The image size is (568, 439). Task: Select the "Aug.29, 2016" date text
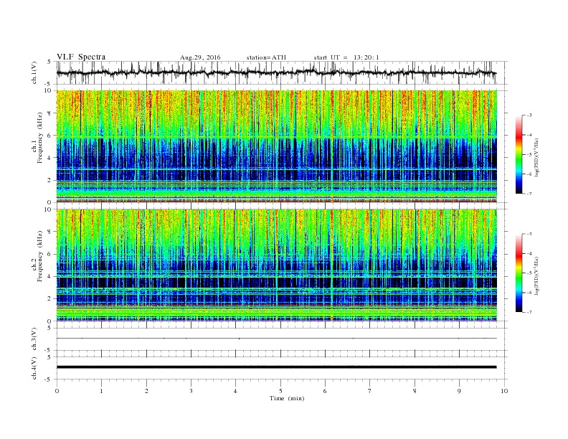coord(200,57)
